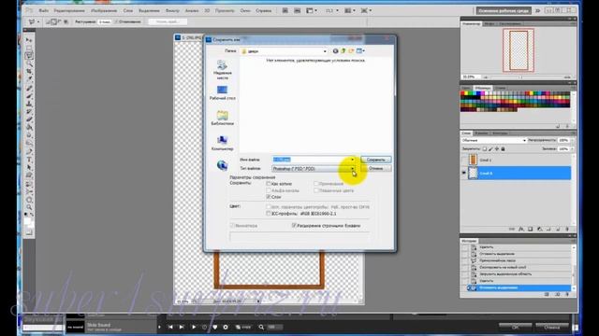
Task: Click the add layer mask icon
Action: (531, 230)
